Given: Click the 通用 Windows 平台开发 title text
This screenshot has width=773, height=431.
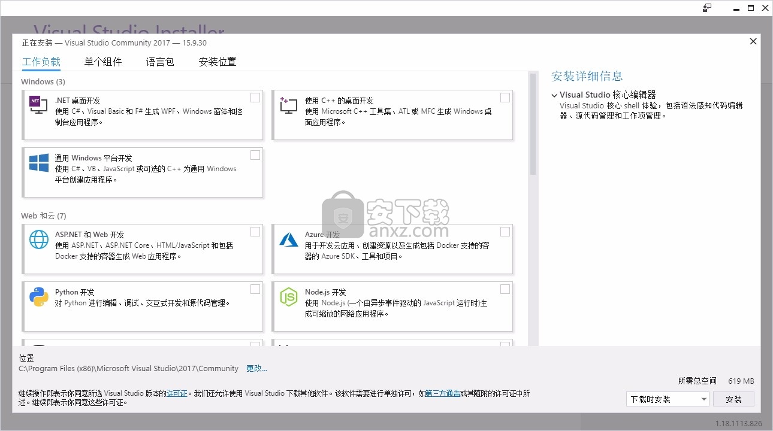Looking at the screenshot, I should tap(93, 158).
